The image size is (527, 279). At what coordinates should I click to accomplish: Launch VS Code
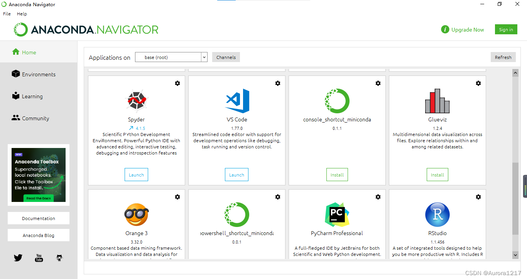pos(236,175)
